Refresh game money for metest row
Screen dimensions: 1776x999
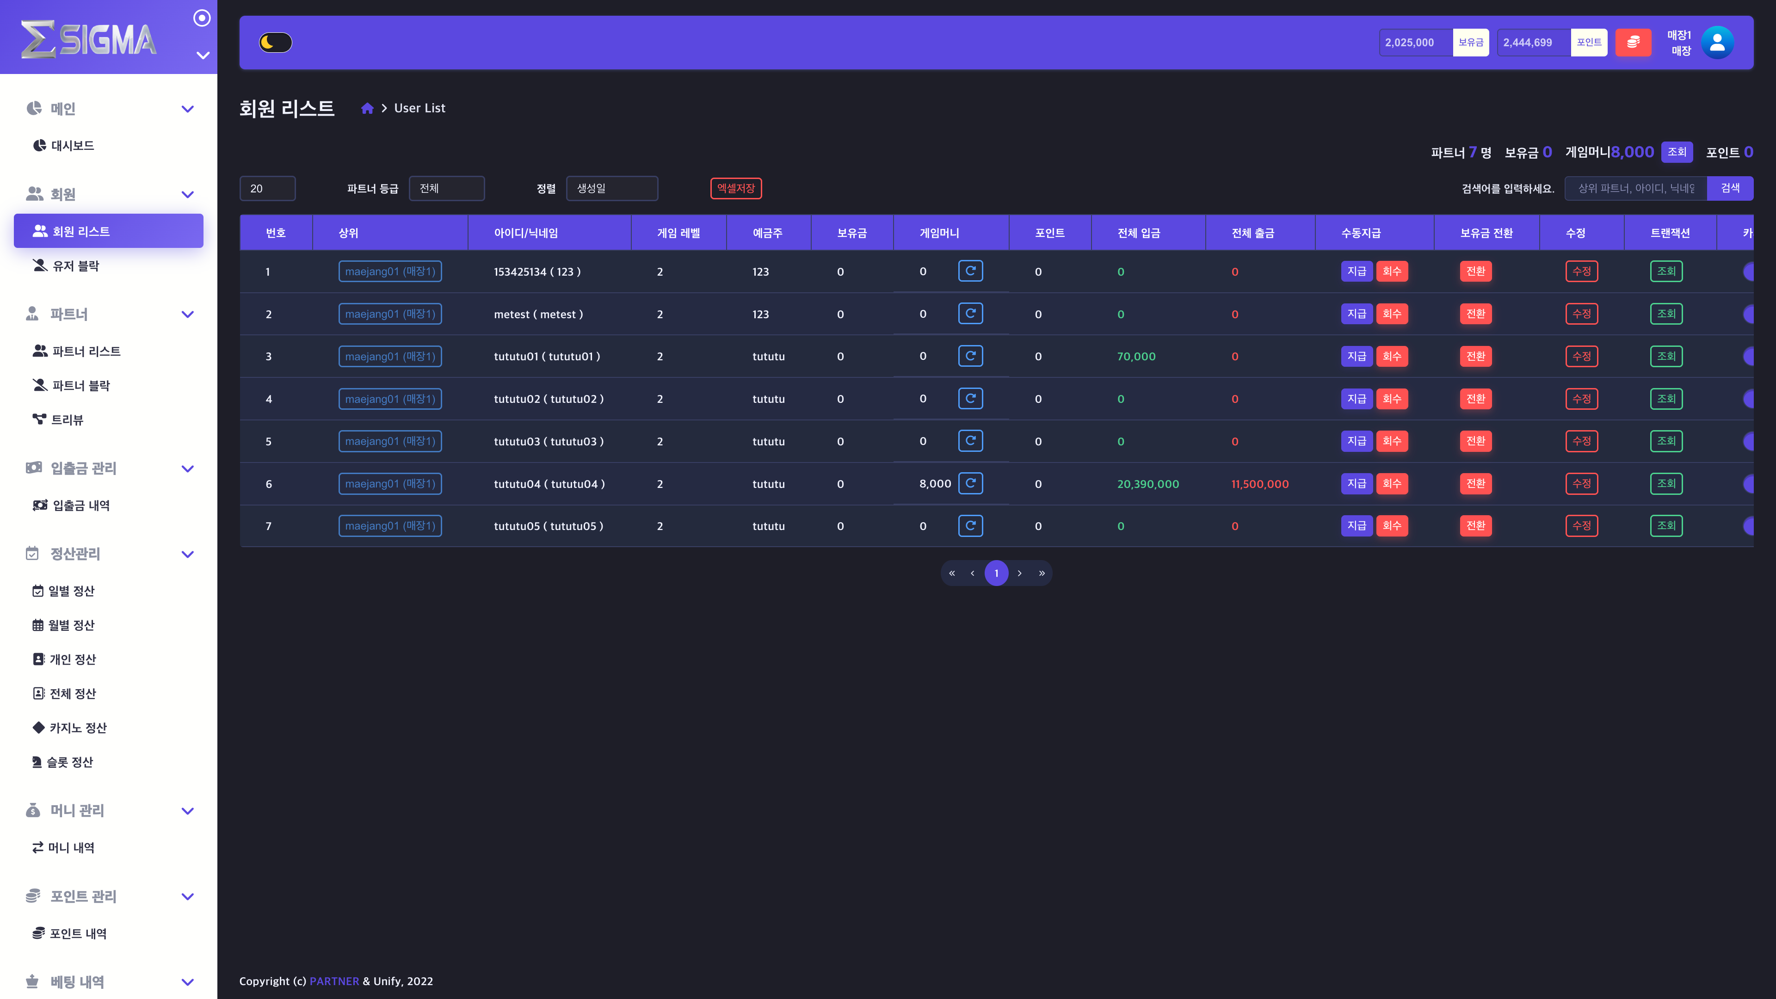coord(970,314)
